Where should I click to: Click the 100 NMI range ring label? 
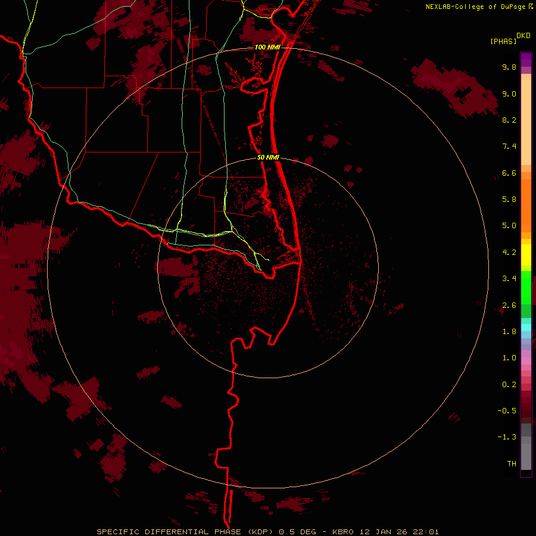[267, 47]
